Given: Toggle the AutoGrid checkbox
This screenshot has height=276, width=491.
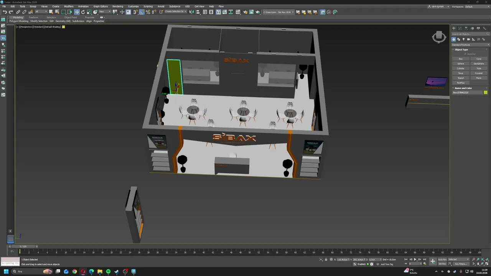Looking at the screenshot, I should [x=465, y=54].
